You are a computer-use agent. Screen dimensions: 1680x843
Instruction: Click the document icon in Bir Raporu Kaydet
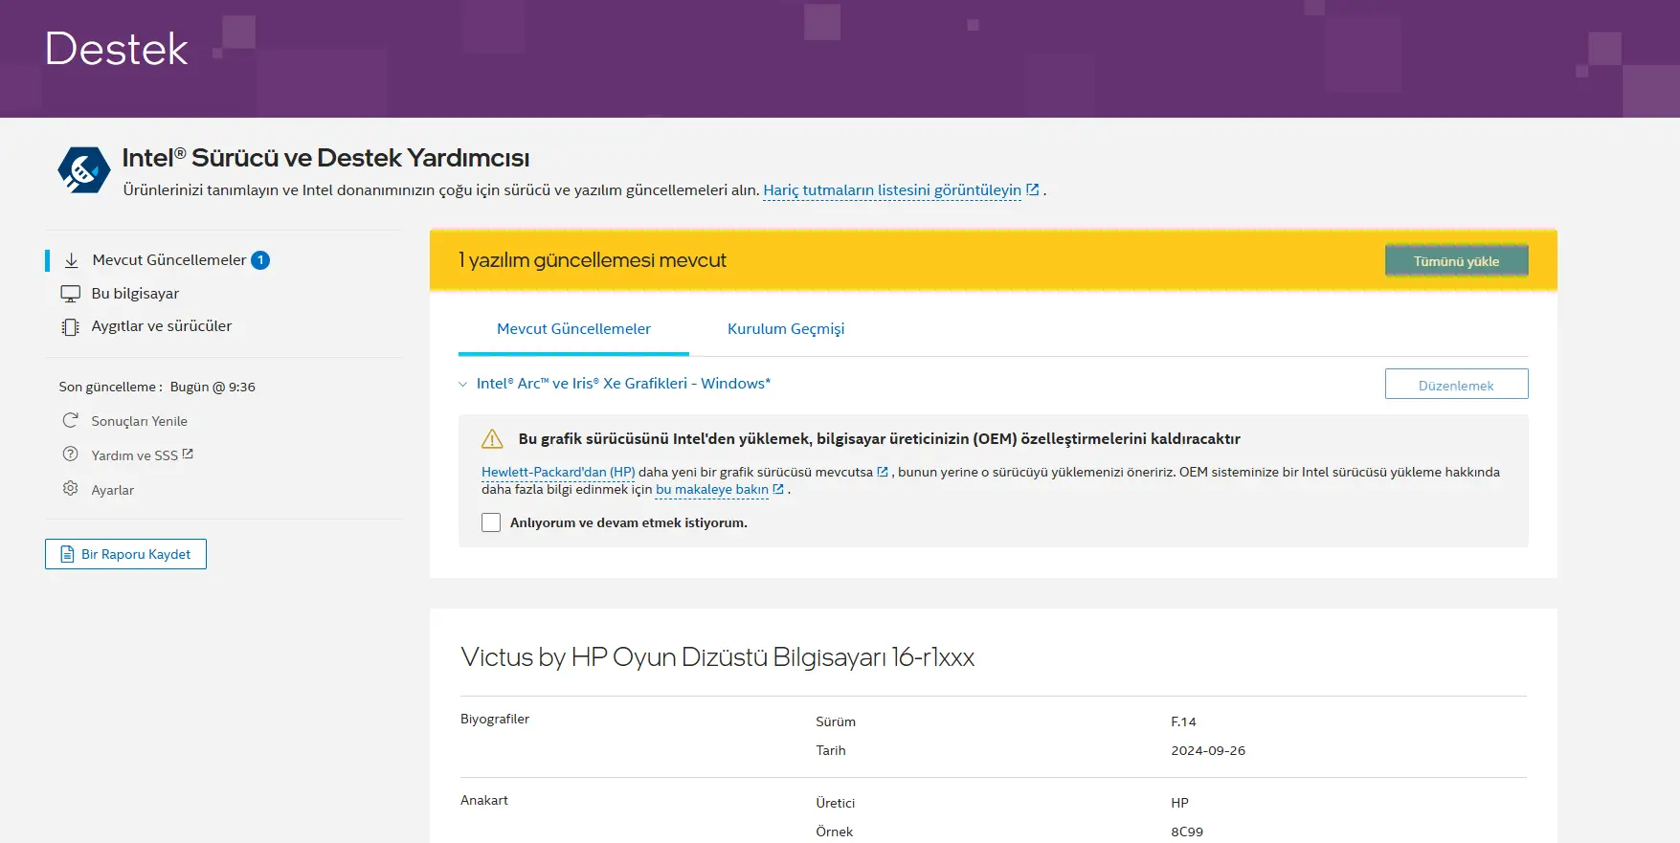click(x=67, y=554)
